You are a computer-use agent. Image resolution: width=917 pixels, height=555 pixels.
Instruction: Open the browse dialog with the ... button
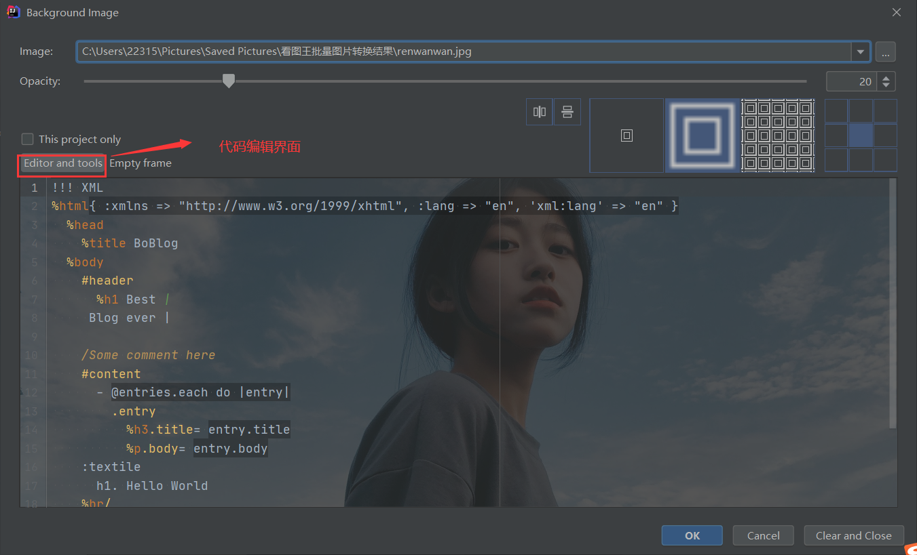coord(885,51)
